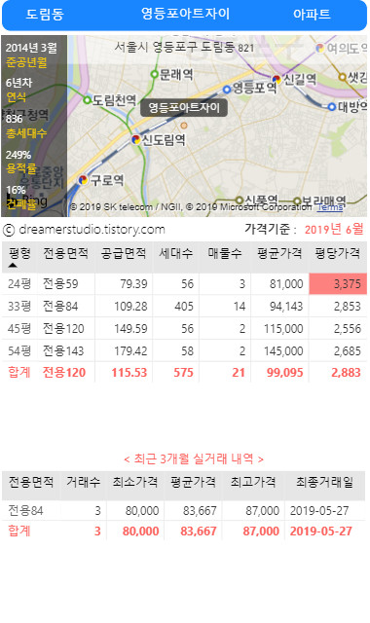Click the dreamerstudio.tistory.com credit text
The image size is (370, 623).
[x=92, y=230]
